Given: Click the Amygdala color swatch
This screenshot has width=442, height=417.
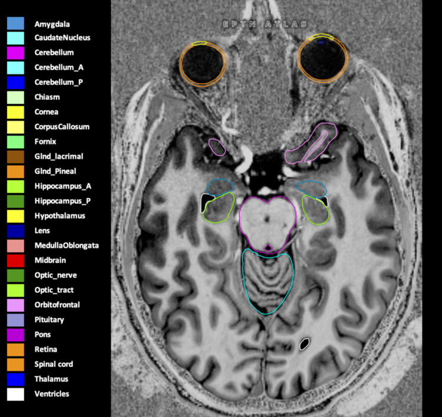Looking at the screenshot, I should [15, 24].
